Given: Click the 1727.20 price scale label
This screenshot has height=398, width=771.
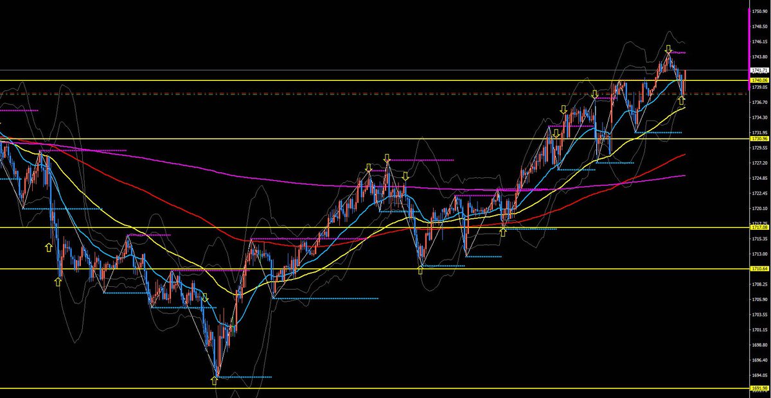Looking at the screenshot, I should (x=760, y=163).
